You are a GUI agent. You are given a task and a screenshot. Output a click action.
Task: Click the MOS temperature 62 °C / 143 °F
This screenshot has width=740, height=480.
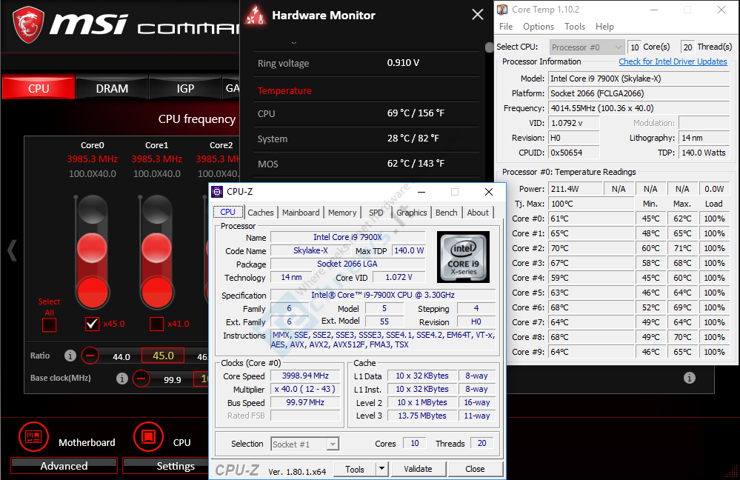point(416,163)
